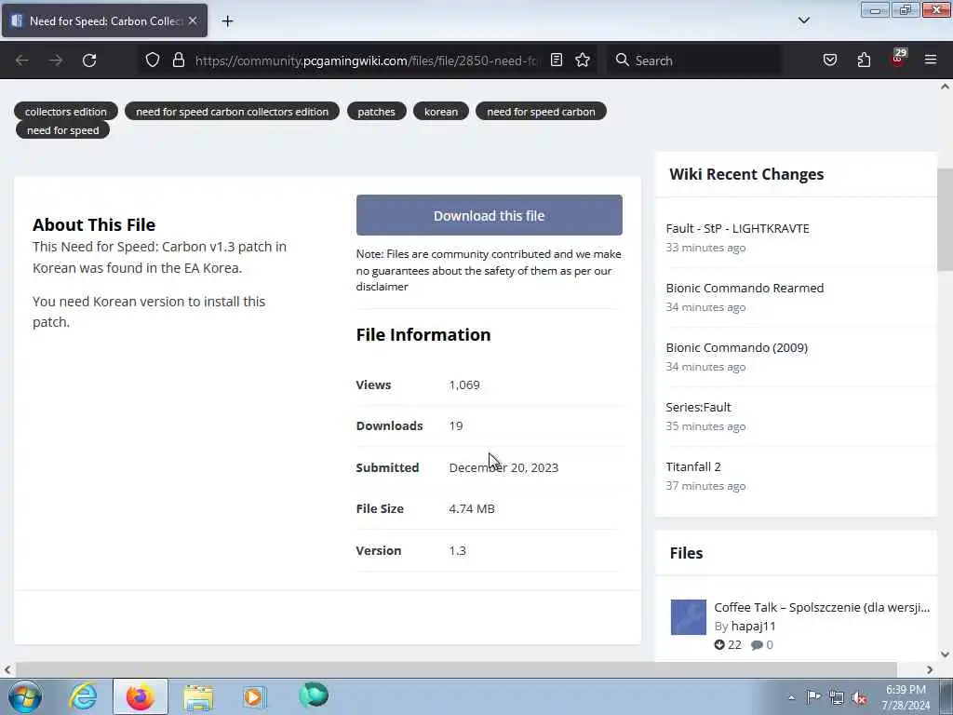Screen dimensions: 953x715
Task: Open the Titanfall 2 recent change
Action: click(692, 466)
